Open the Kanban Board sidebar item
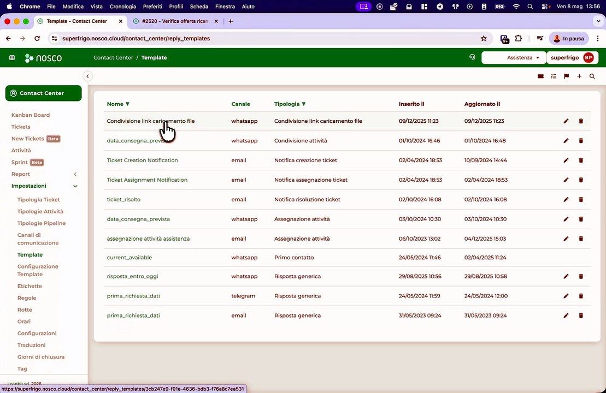The image size is (606, 393). [x=31, y=115]
